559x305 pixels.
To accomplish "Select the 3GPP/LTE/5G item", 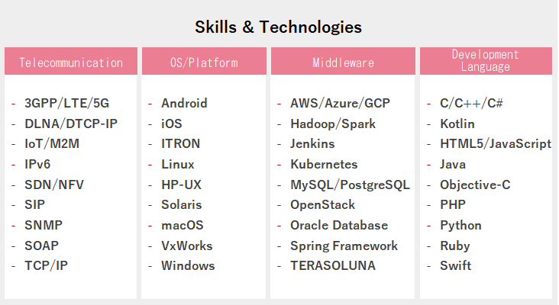I will 66,103.
